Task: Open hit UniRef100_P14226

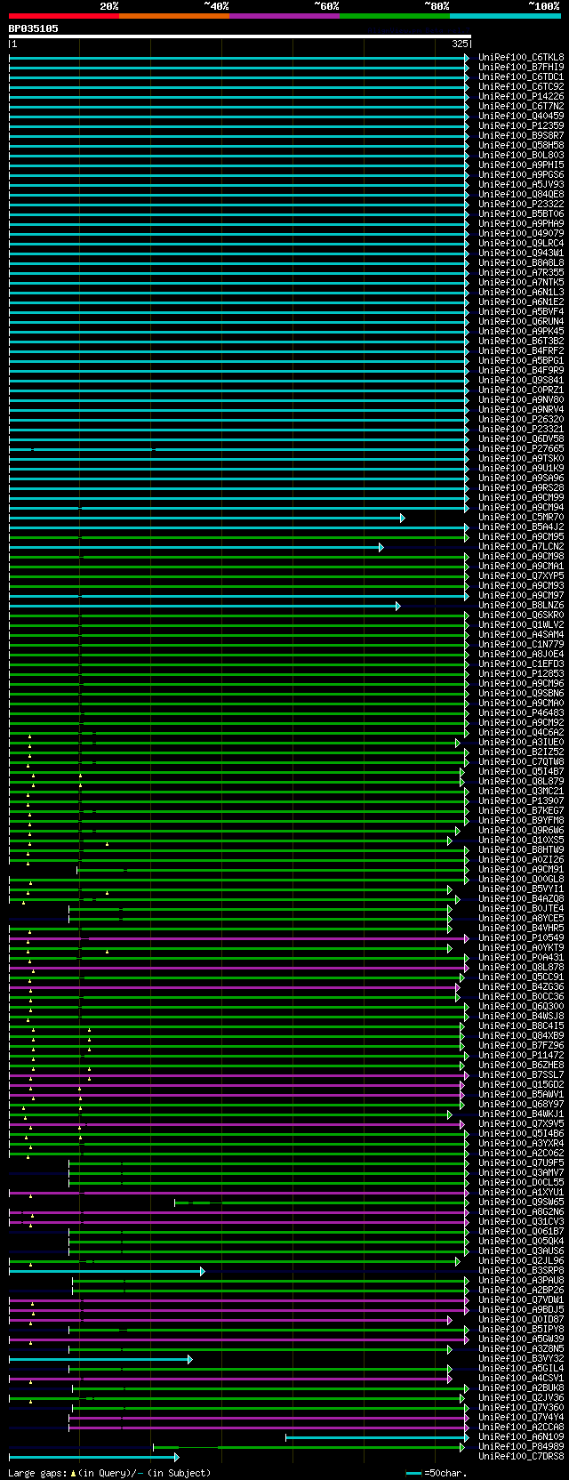Action: point(521,96)
